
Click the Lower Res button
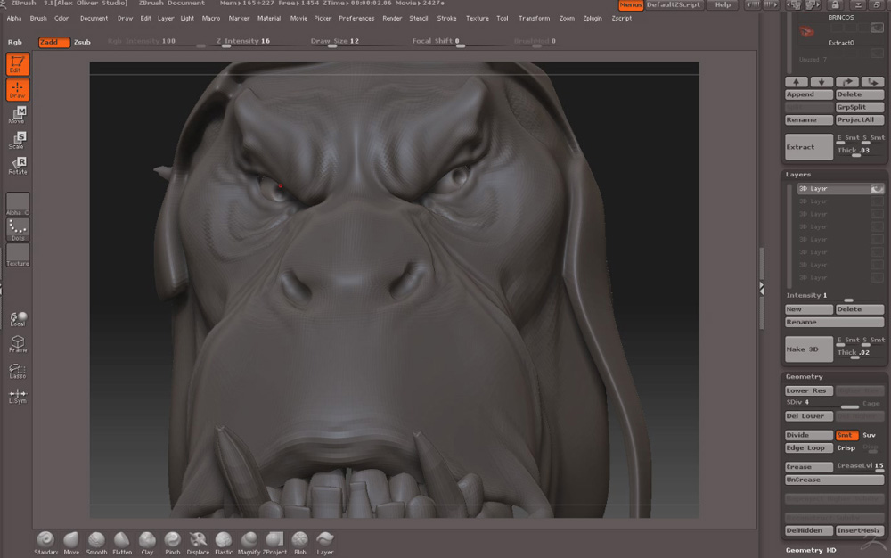809,391
